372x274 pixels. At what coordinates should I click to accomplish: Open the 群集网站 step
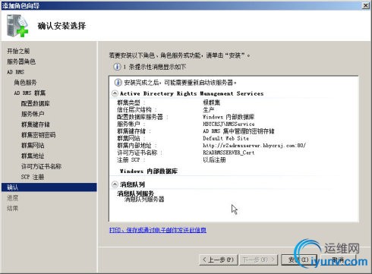click(x=33, y=146)
